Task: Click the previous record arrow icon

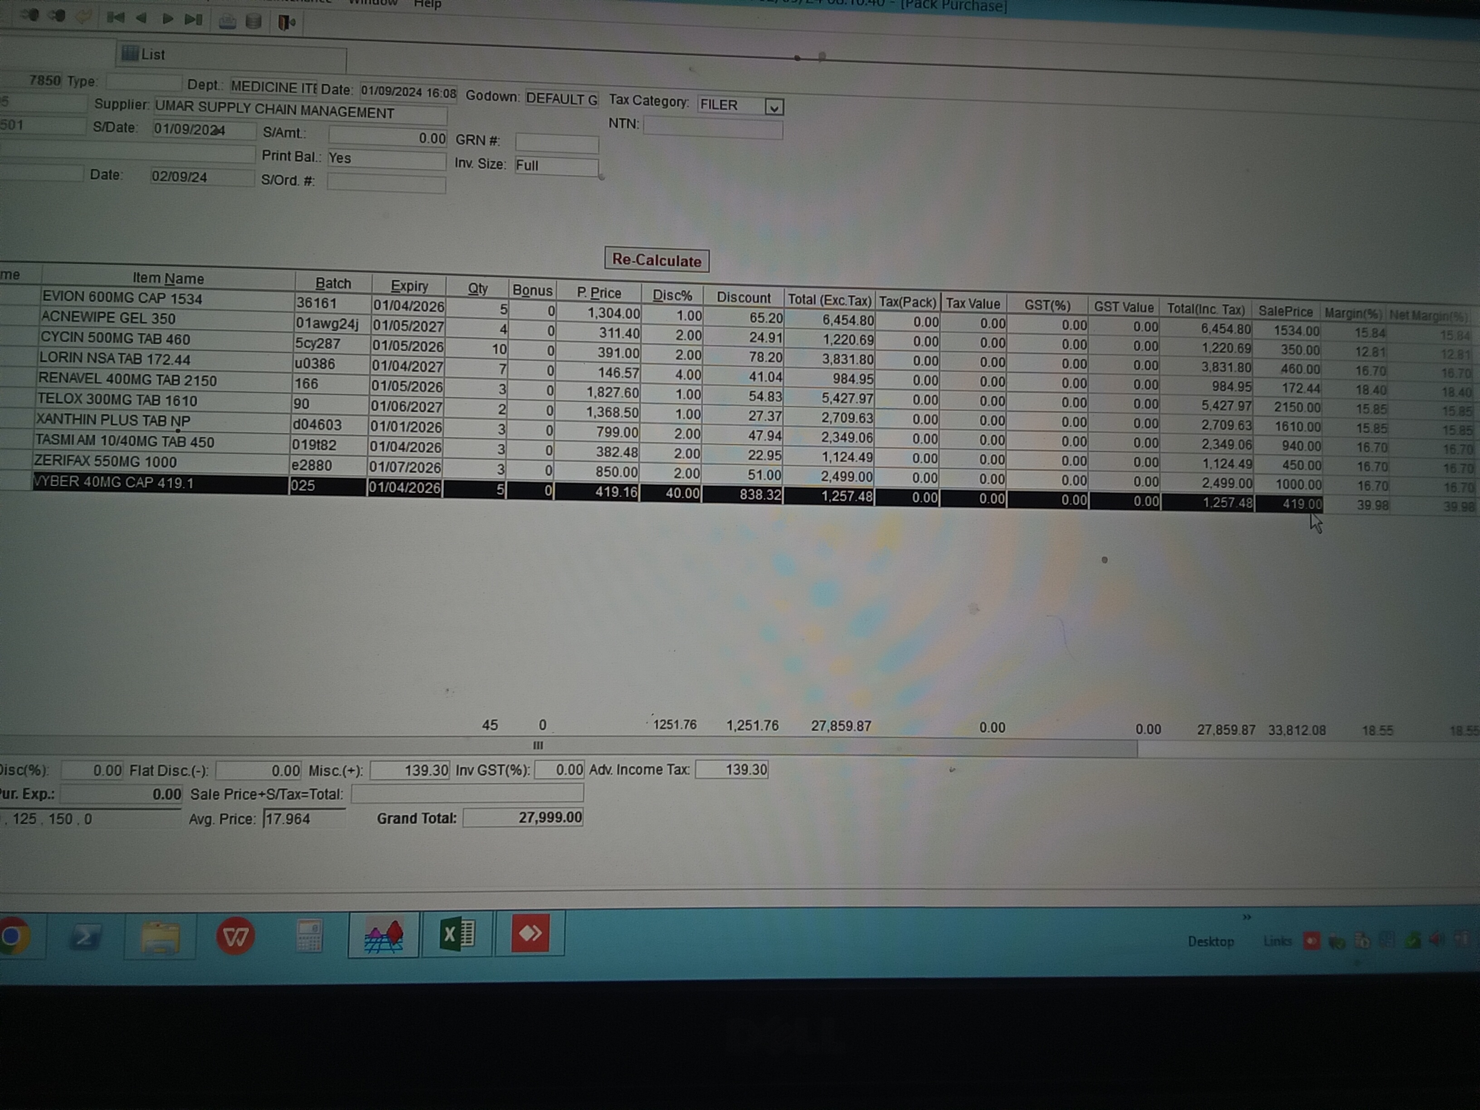Action: (x=141, y=19)
